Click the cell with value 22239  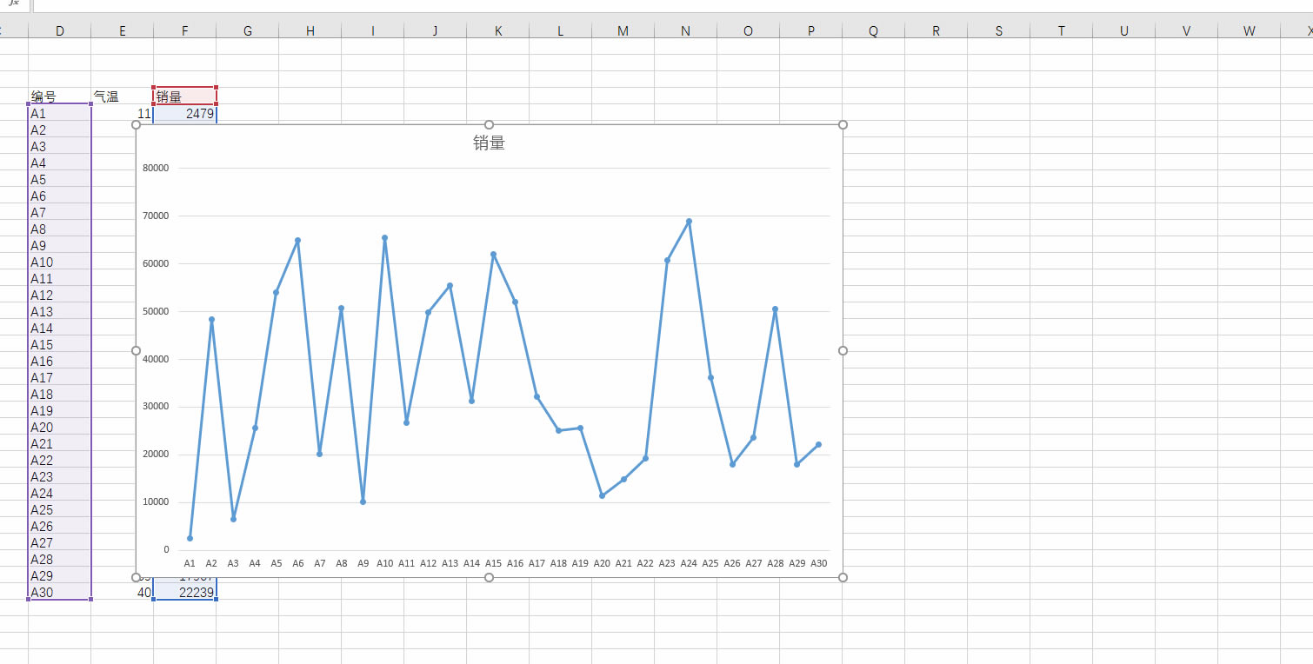185,592
